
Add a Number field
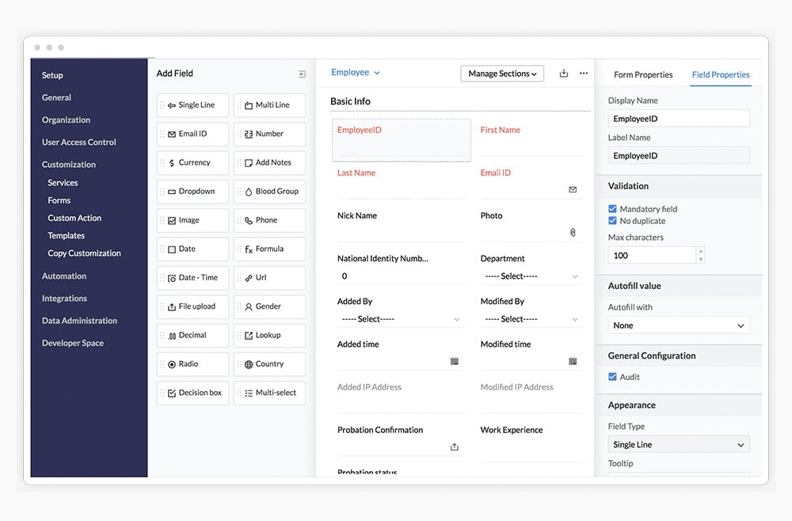pos(270,134)
